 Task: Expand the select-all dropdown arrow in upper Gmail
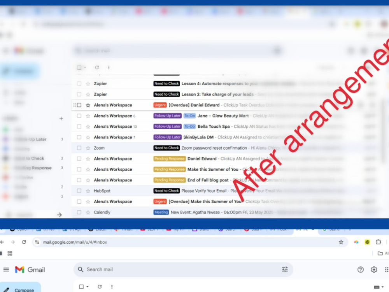pyautogui.click(x=85, y=67)
